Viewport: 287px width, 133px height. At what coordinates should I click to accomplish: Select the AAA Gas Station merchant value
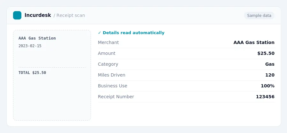pos(254,42)
